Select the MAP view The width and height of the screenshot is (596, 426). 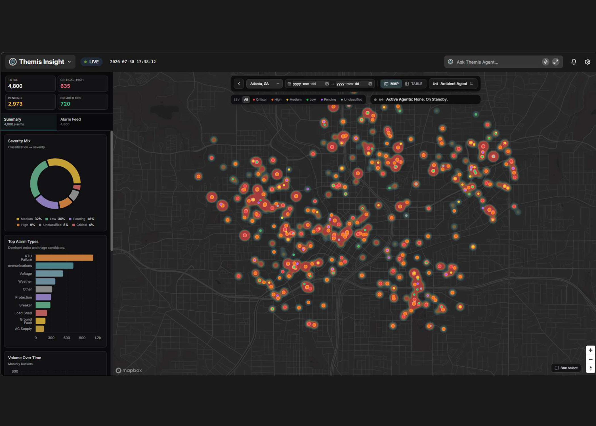[x=391, y=84]
